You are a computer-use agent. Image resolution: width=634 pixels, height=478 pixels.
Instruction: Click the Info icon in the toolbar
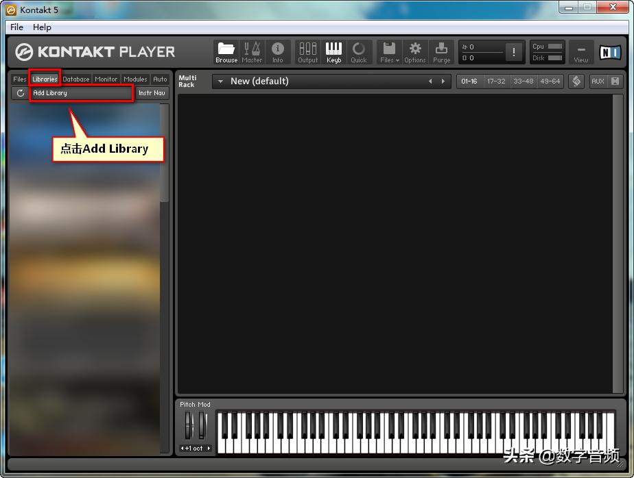click(278, 51)
